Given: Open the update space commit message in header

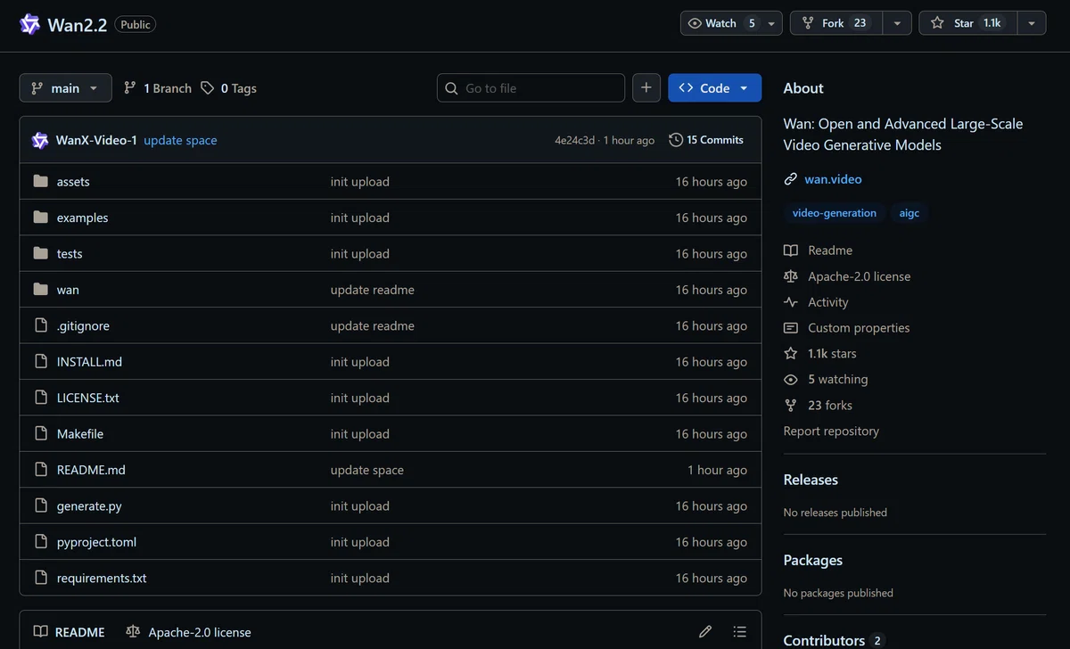Looking at the screenshot, I should click(180, 140).
